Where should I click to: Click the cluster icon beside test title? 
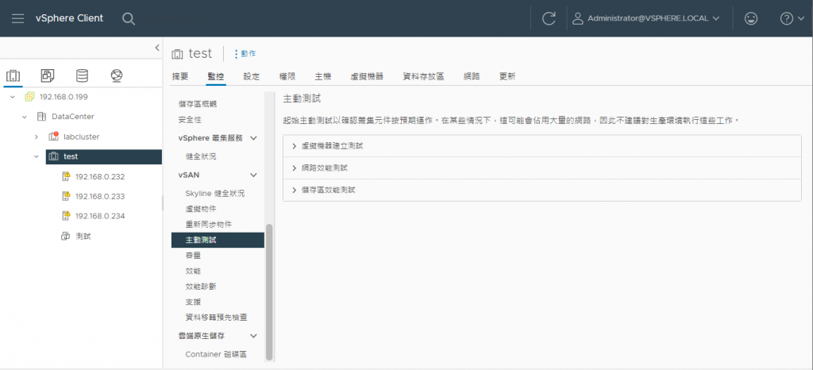tap(177, 54)
